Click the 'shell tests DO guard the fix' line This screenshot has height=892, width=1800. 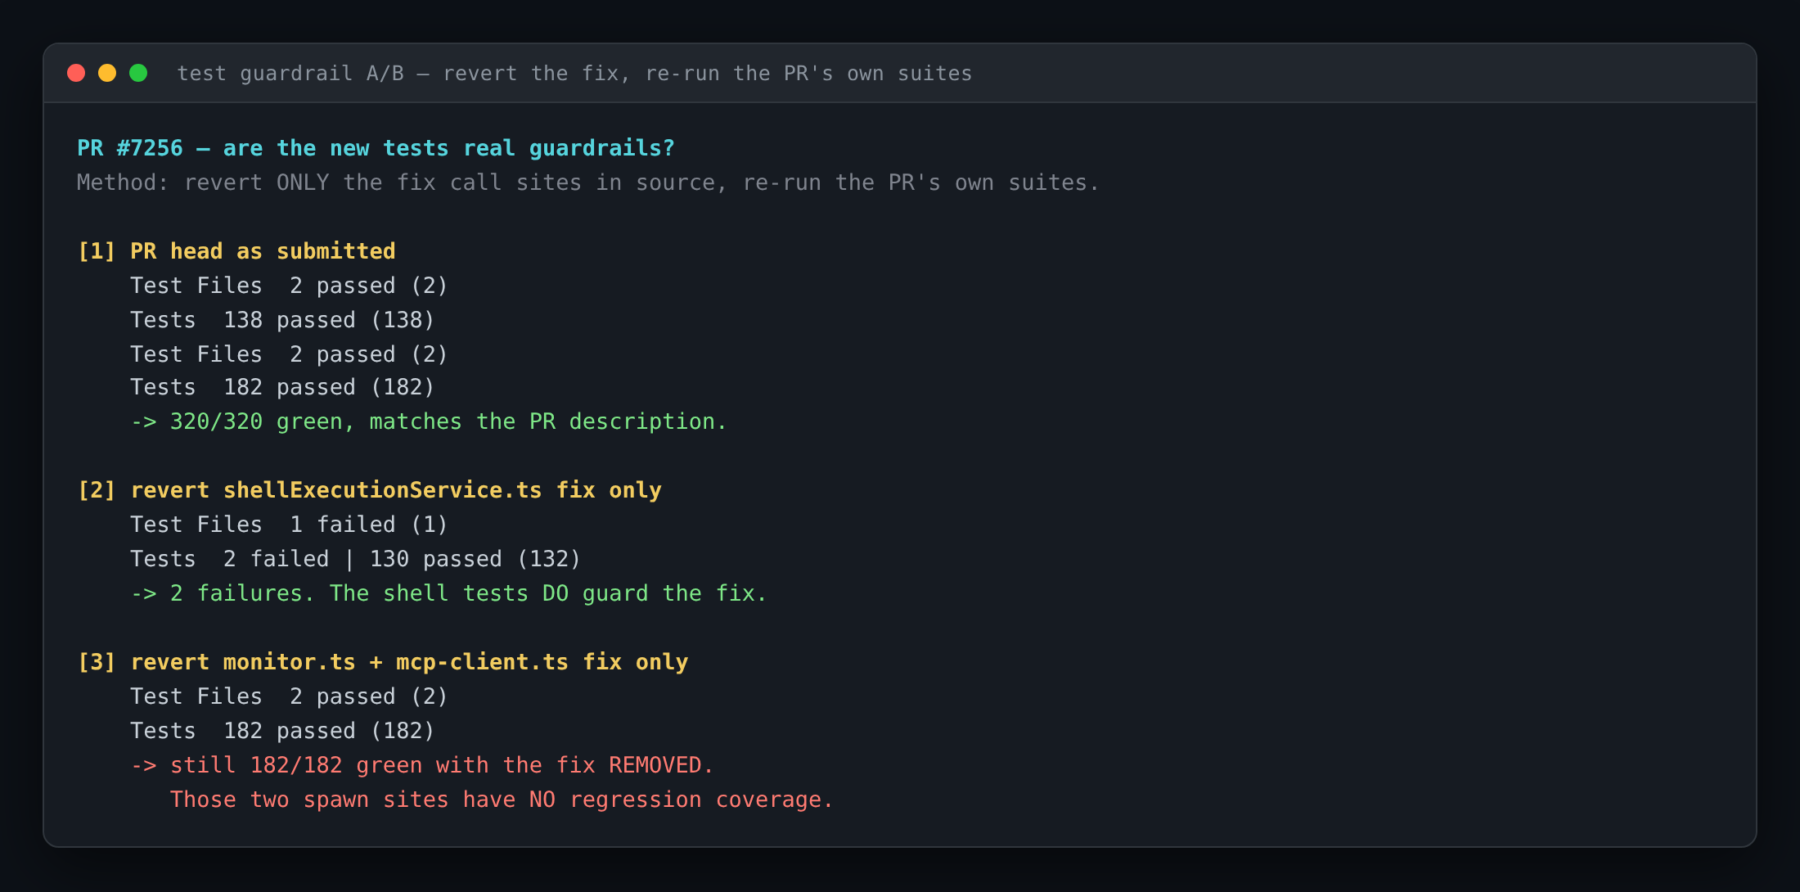click(x=448, y=593)
